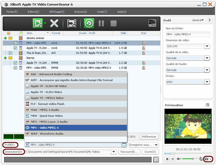
Task: Uncheck MP4 - vidéo MPE RMVB 1.5 GB row
Action: (x=16, y=68)
